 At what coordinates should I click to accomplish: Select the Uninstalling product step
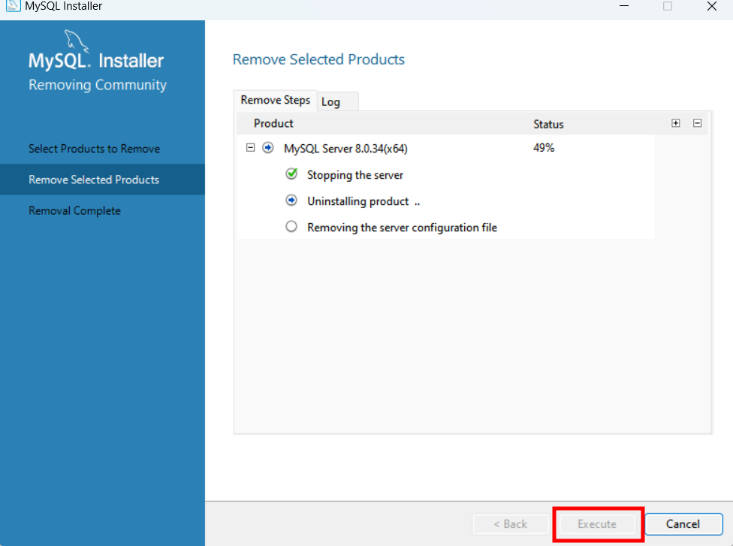[x=363, y=201]
